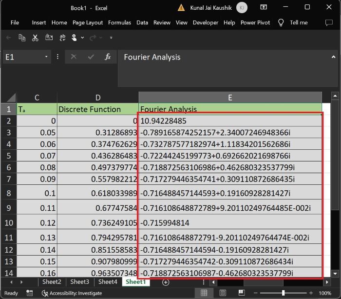This screenshot has width=341, height=299.
Task: Add a new sheet with plus icon
Action: pos(166,282)
